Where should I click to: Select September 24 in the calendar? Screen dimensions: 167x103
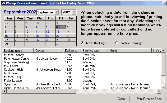pyautogui.click(x=30, y=40)
